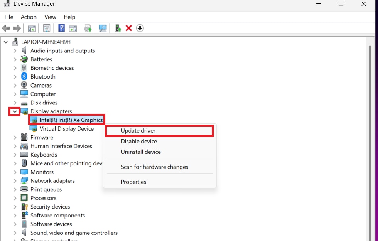Choose Uninstall device from context menu
Viewport: 378px width, 241px height.
[x=159, y=152]
